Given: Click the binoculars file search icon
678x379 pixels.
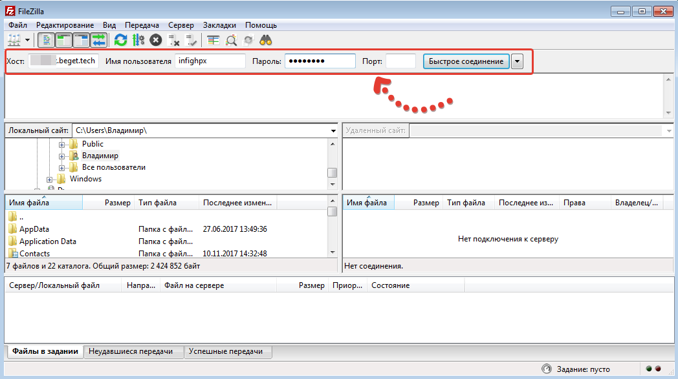Looking at the screenshot, I should (x=266, y=40).
